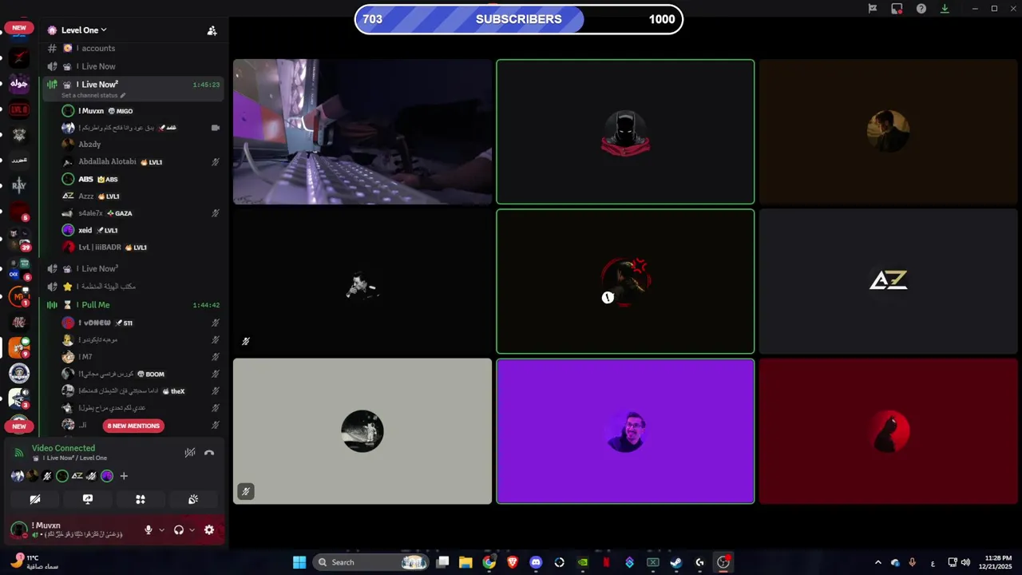Focus the purple background participant tile
This screenshot has height=575, width=1022.
[625, 431]
